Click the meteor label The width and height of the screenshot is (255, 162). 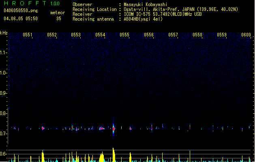click(x=58, y=13)
